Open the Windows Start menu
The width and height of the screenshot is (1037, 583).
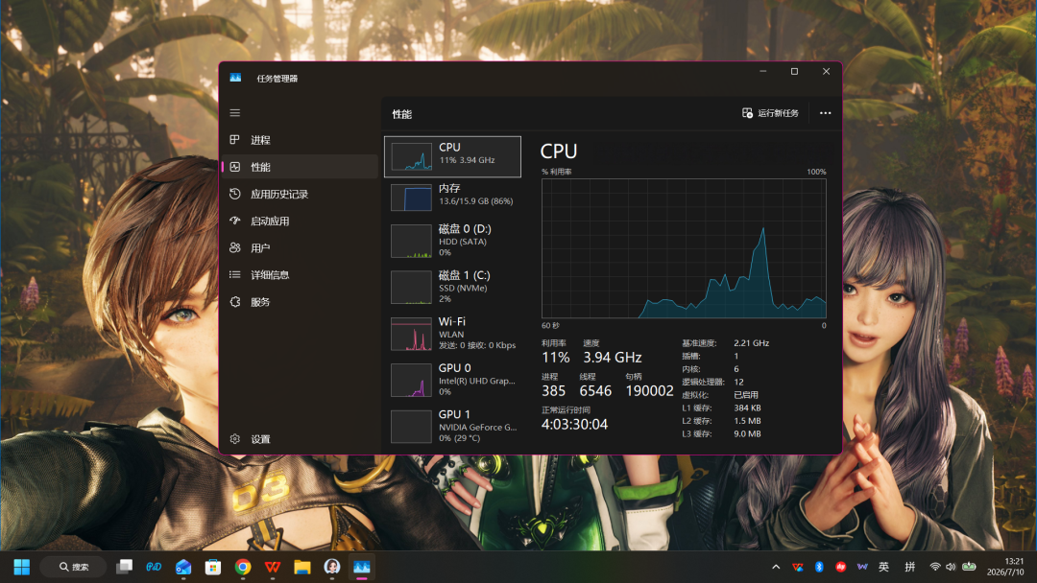22,567
